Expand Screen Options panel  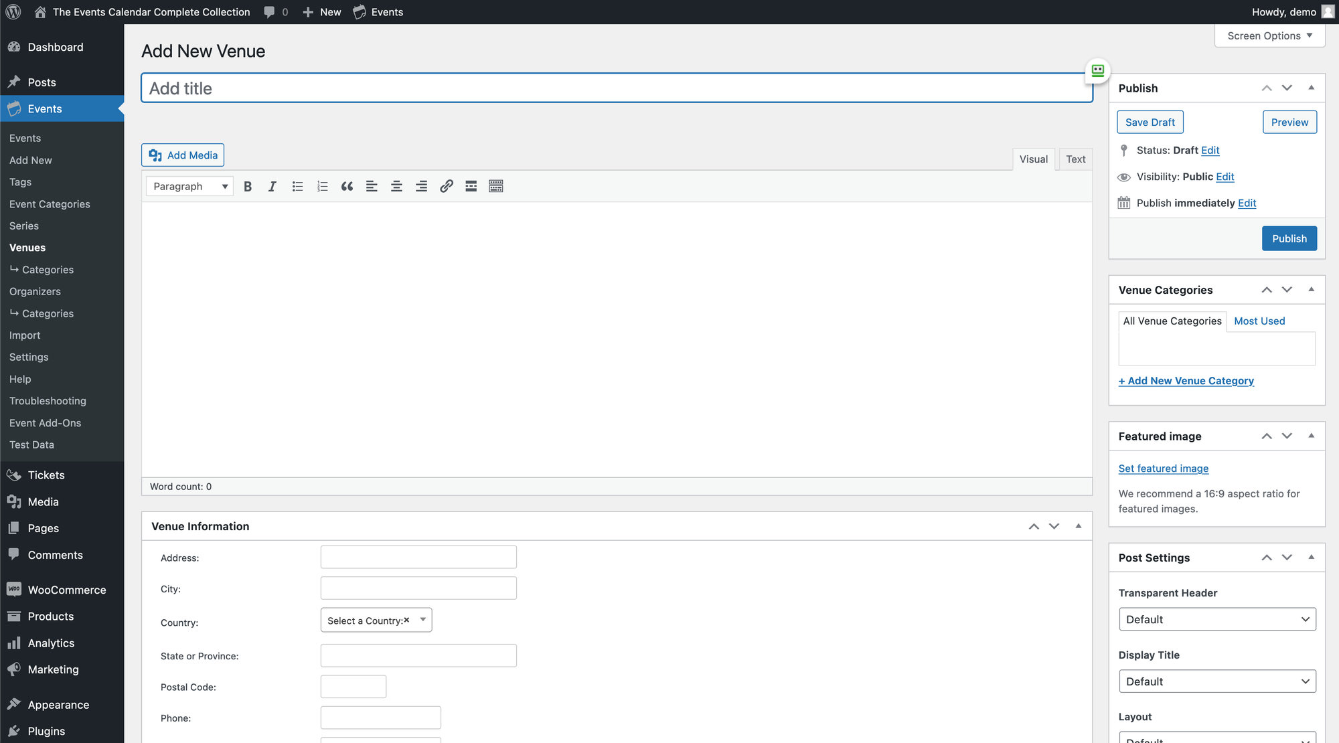(x=1269, y=36)
